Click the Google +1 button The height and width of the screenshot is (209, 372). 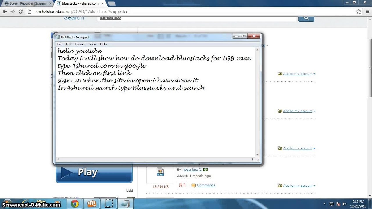182,185
